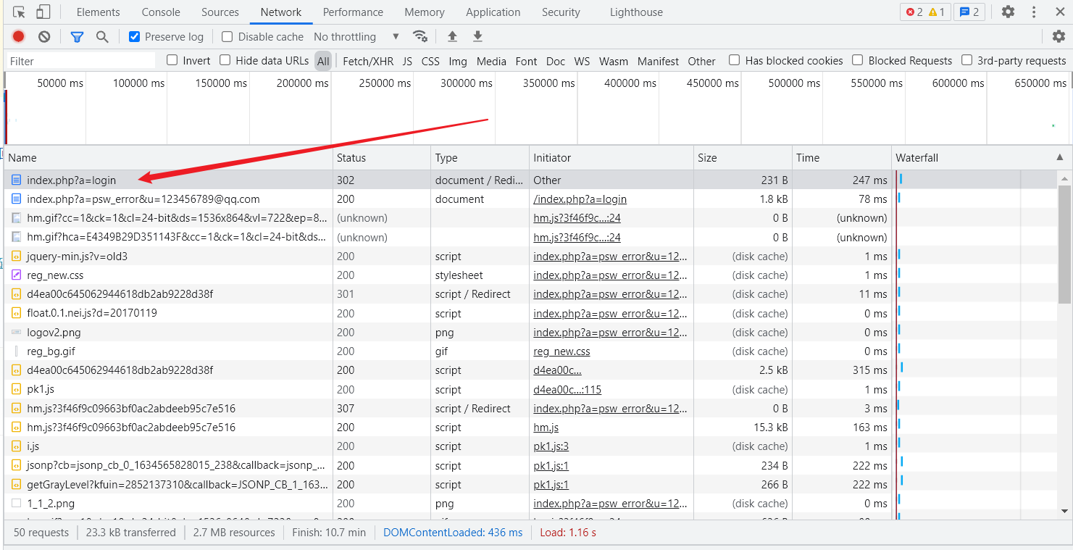Enable Hide data URLs

(225, 61)
